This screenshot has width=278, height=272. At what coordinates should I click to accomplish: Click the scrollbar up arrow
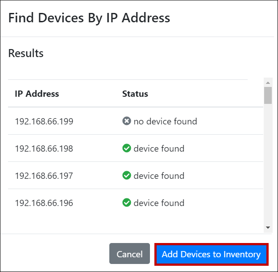pos(268,82)
